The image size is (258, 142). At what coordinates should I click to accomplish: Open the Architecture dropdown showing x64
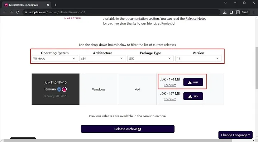[102, 58]
